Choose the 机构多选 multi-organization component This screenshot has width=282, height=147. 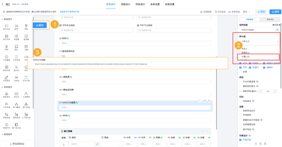point(16,116)
